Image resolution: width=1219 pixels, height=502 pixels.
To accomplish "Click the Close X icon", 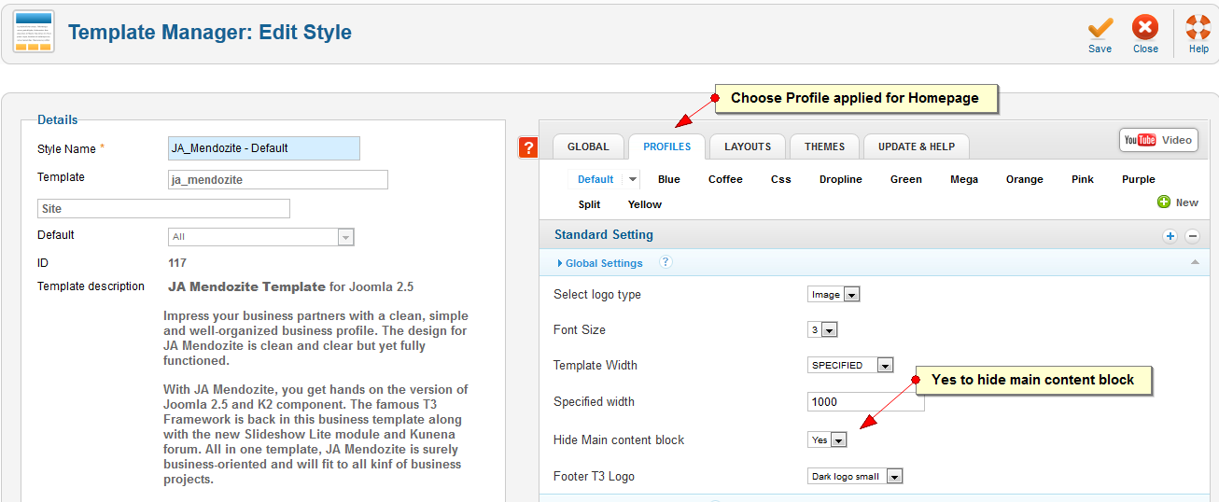I will coord(1145,28).
